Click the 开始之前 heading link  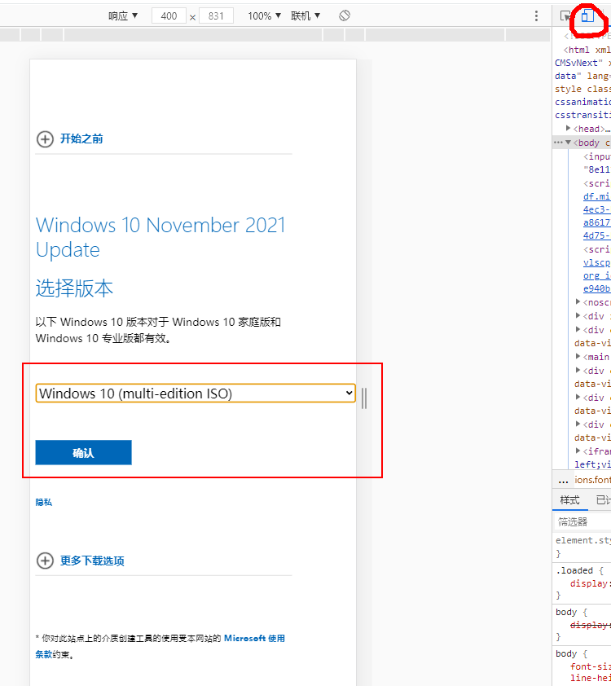(x=81, y=139)
